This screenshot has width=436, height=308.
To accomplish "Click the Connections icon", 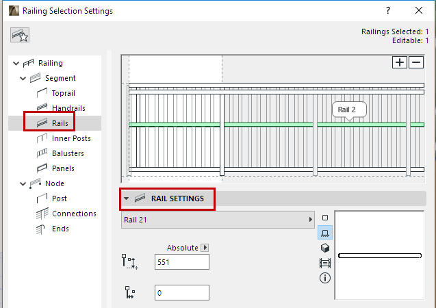I will pos(42,214).
